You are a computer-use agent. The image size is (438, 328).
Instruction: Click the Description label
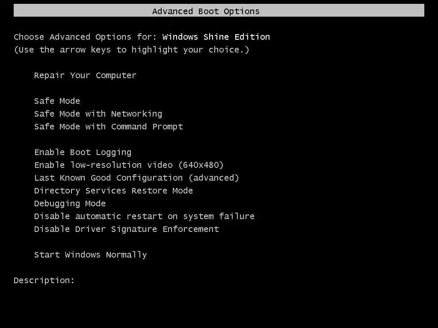pyautogui.click(x=44, y=281)
